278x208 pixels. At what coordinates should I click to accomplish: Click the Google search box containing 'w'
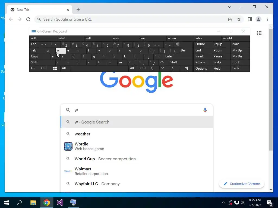137,110
